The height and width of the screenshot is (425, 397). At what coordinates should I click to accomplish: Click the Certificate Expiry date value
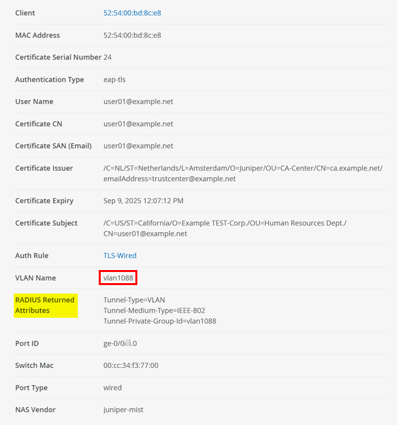coord(143,201)
